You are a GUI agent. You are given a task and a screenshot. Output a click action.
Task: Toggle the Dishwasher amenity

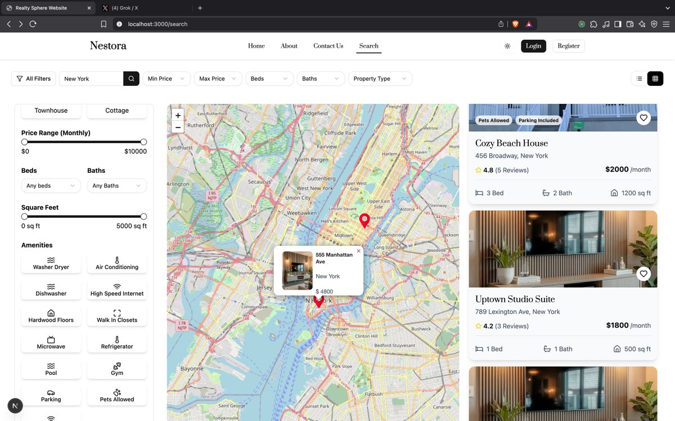click(51, 290)
